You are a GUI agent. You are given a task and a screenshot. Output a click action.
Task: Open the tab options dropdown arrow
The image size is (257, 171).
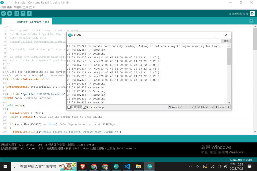click(x=251, y=21)
